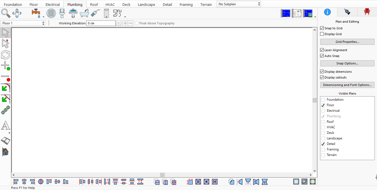The height and width of the screenshot is (190, 377).
Task: Activate the arrow Selection tool
Action: coord(6,33)
